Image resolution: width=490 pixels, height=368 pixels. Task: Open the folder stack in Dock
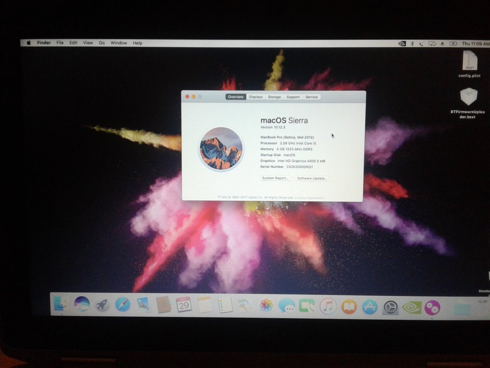[x=462, y=309]
